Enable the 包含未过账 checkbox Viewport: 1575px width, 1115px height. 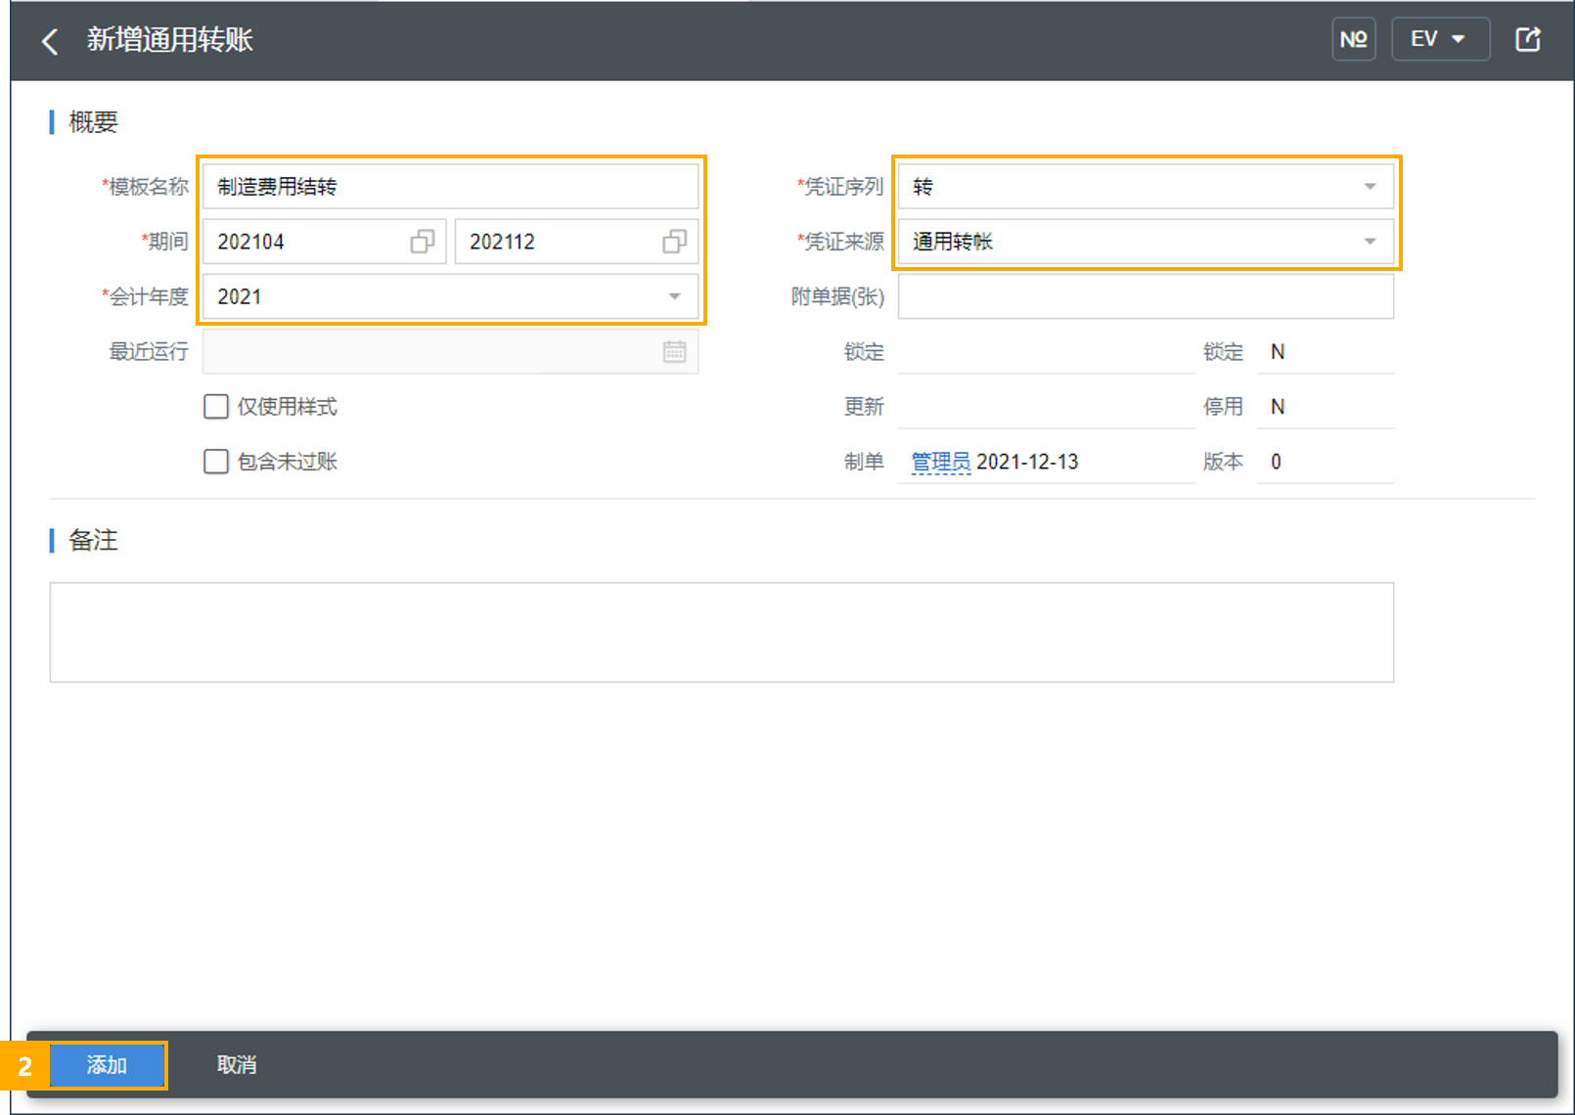tap(215, 461)
